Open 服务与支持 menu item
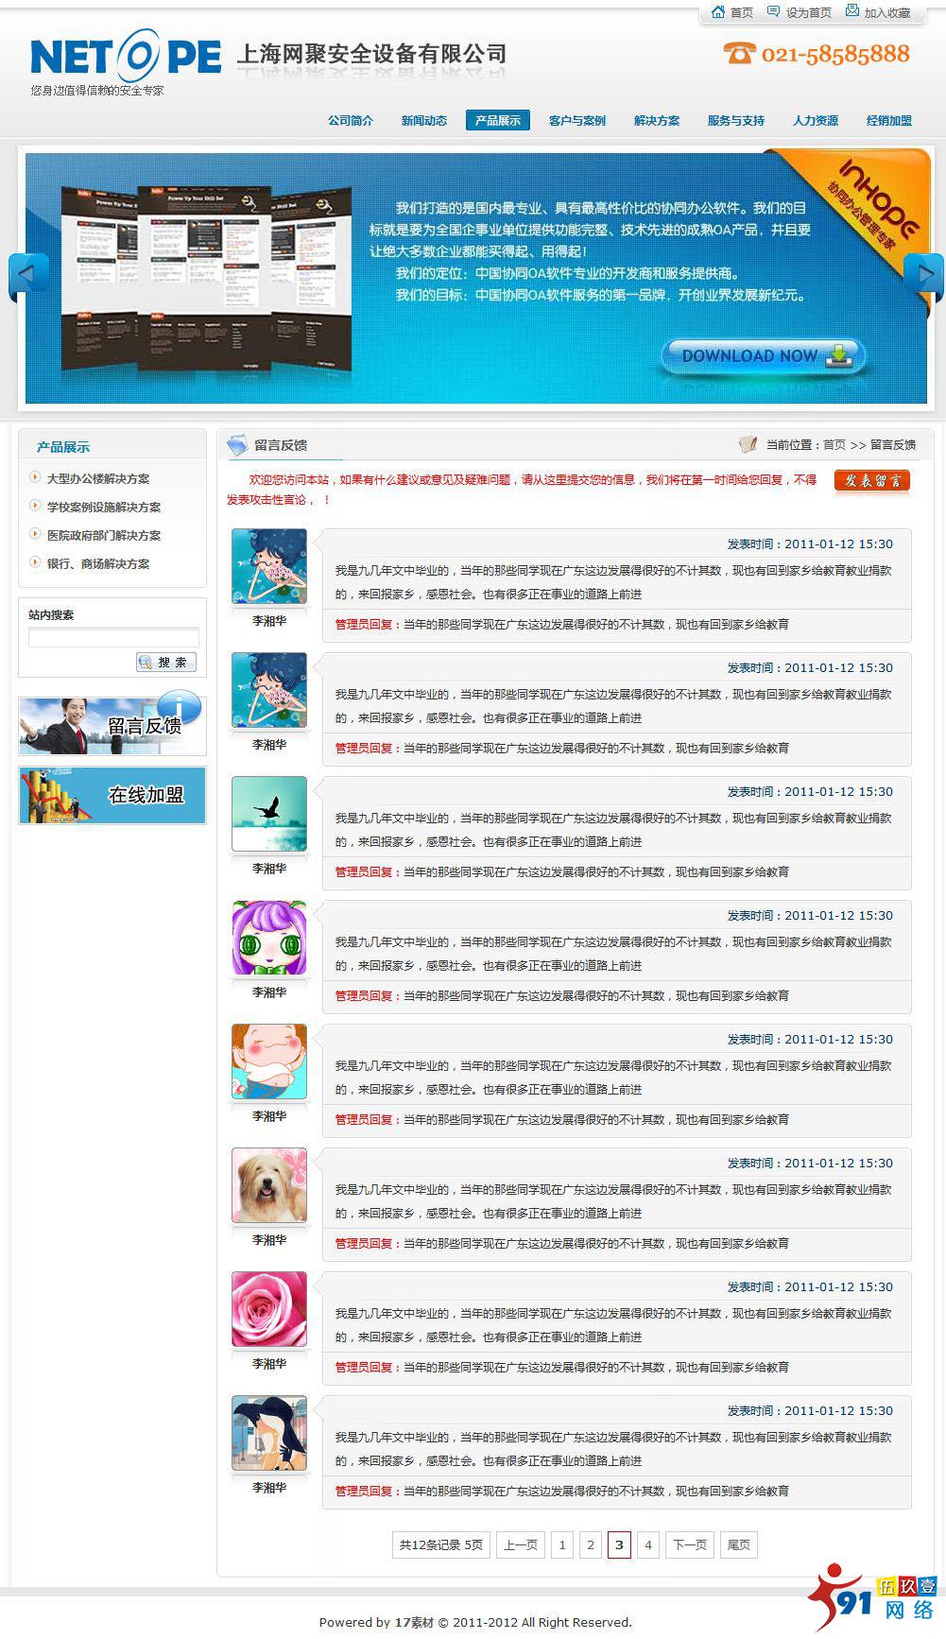Image resolution: width=946 pixels, height=1639 pixels. tap(736, 120)
